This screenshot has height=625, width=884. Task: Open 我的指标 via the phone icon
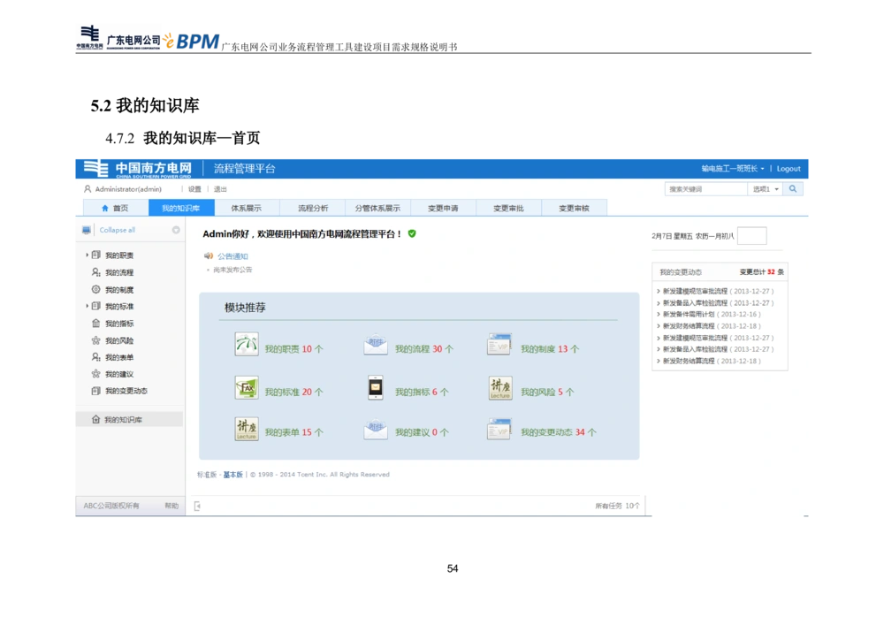(374, 388)
